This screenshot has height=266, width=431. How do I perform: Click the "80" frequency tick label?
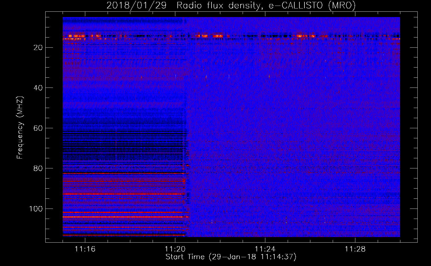point(38,168)
